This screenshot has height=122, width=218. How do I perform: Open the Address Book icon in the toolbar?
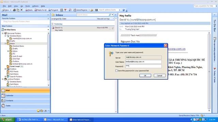click(x=96, y=10)
